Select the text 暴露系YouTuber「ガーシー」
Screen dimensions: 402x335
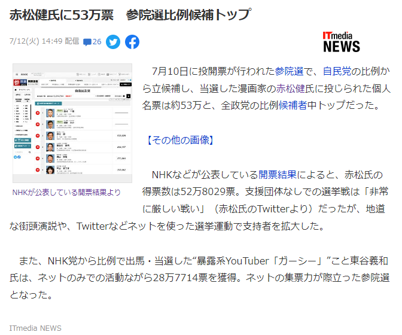click(261, 261)
